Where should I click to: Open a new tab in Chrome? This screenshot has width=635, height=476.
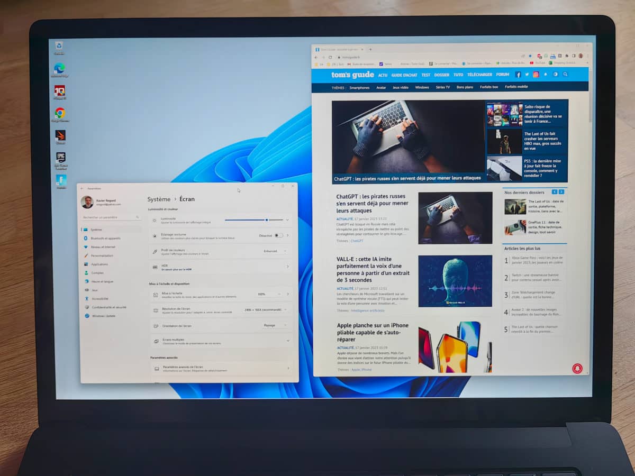(x=370, y=50)
